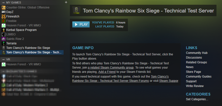Follow the Add a Friend link
This screenshot has width=222, height=106.
[x=107, y=72]
